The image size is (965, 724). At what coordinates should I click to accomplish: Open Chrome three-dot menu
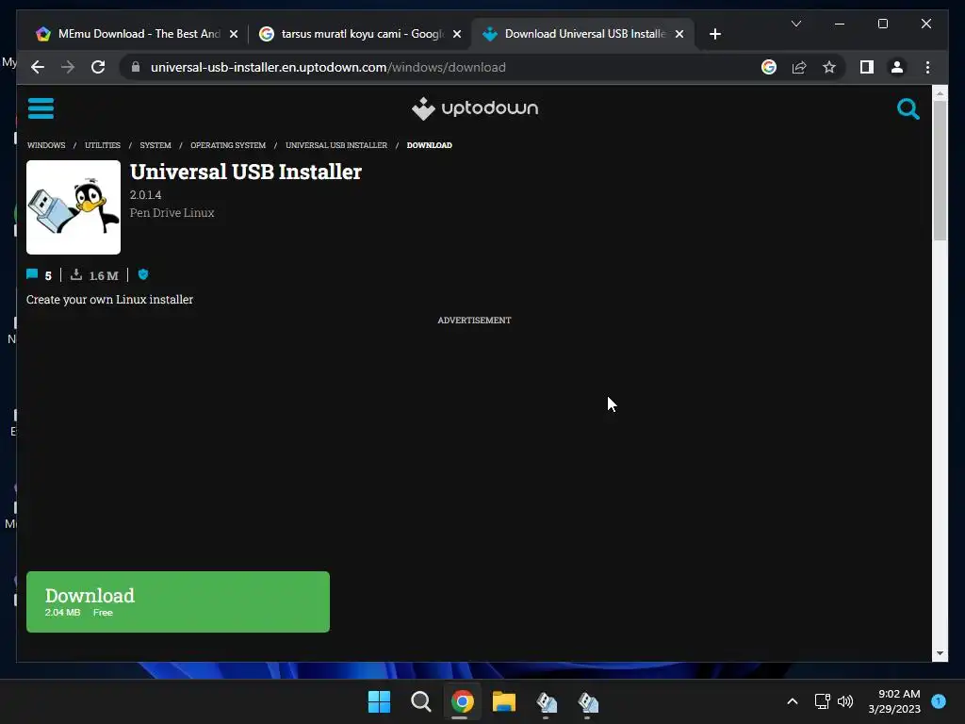point(927,67)
